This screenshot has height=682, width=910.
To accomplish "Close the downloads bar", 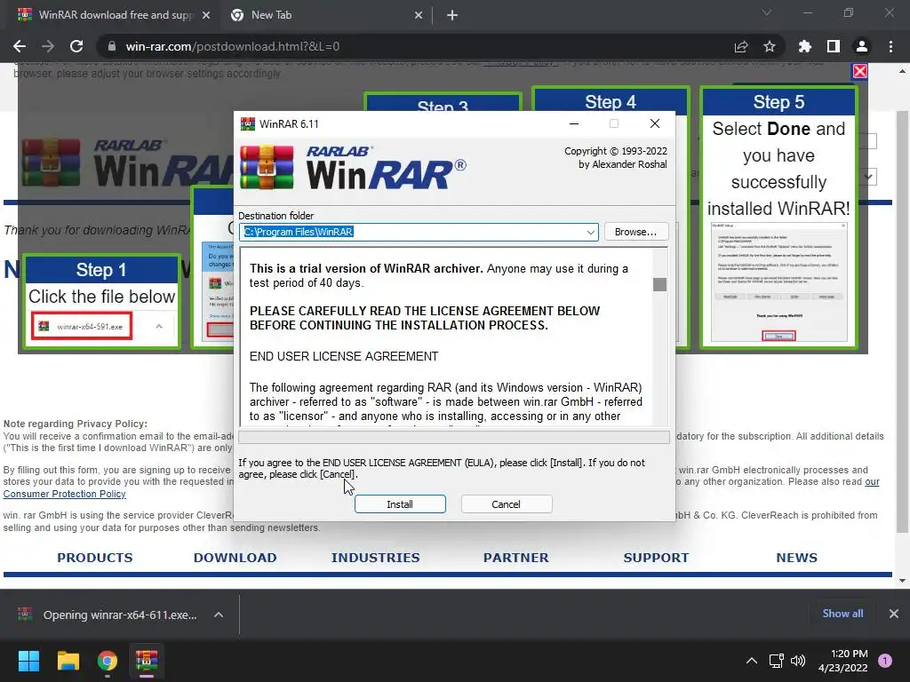I will 894,614.
